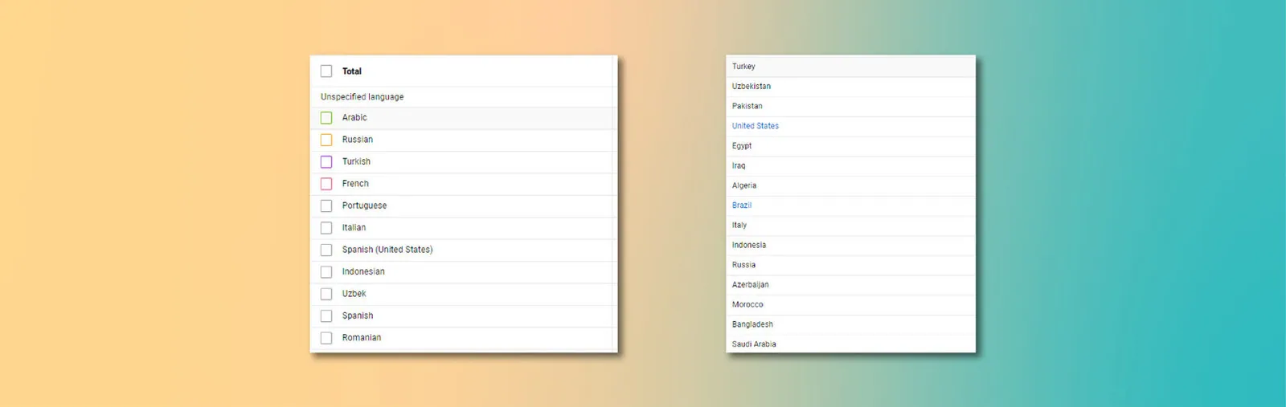Click the Arabic label text

[x=354, y=118]
